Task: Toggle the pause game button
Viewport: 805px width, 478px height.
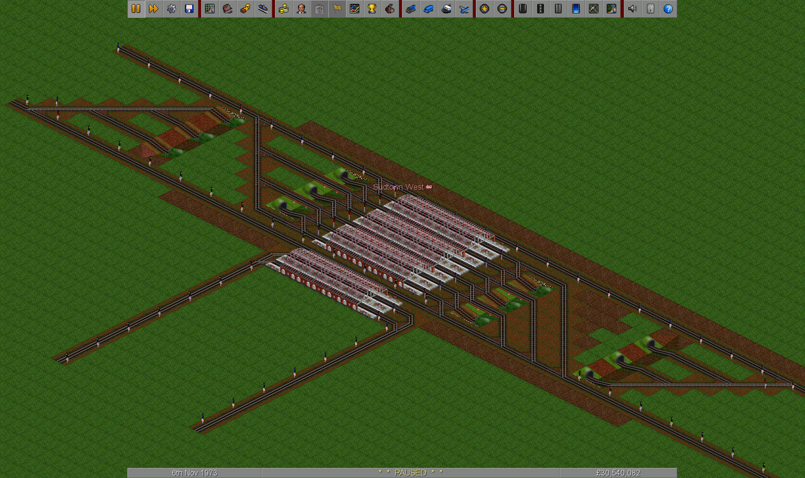Action: click(136, 9)
